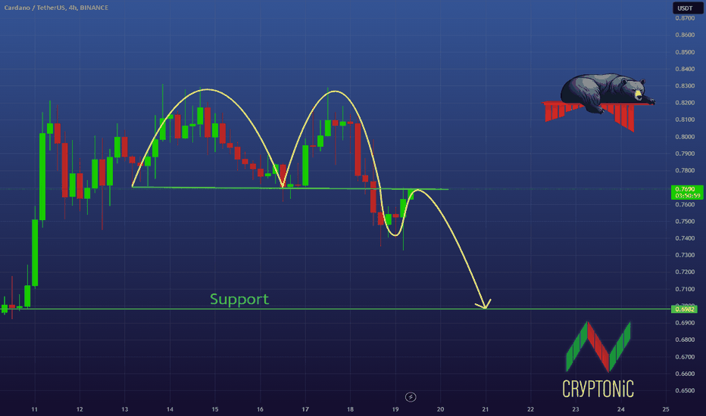
Task: Click the 0.8700 price scale value
Action: pos(685,18)
